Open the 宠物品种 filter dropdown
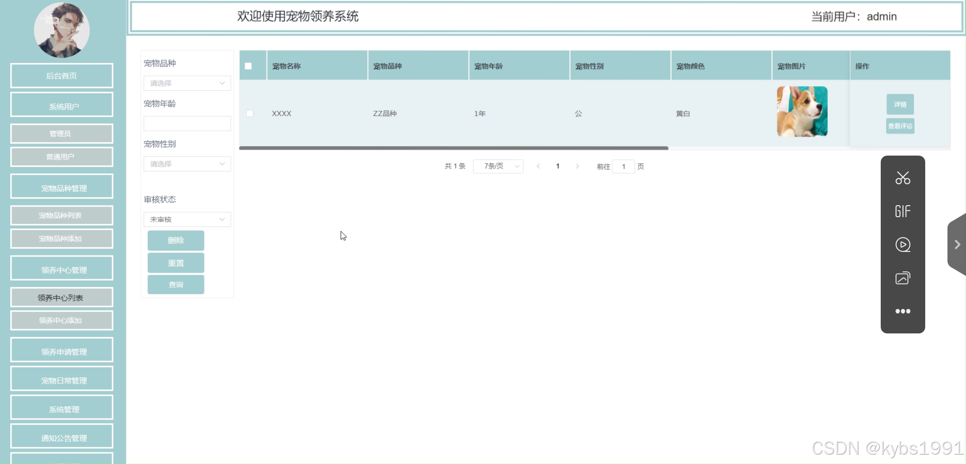Screen dimensions: 966x464 click(187, 83)
